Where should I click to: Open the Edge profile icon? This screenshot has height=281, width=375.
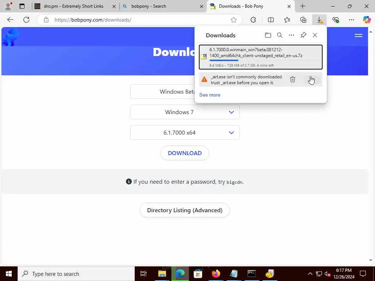tap(9, 6)
